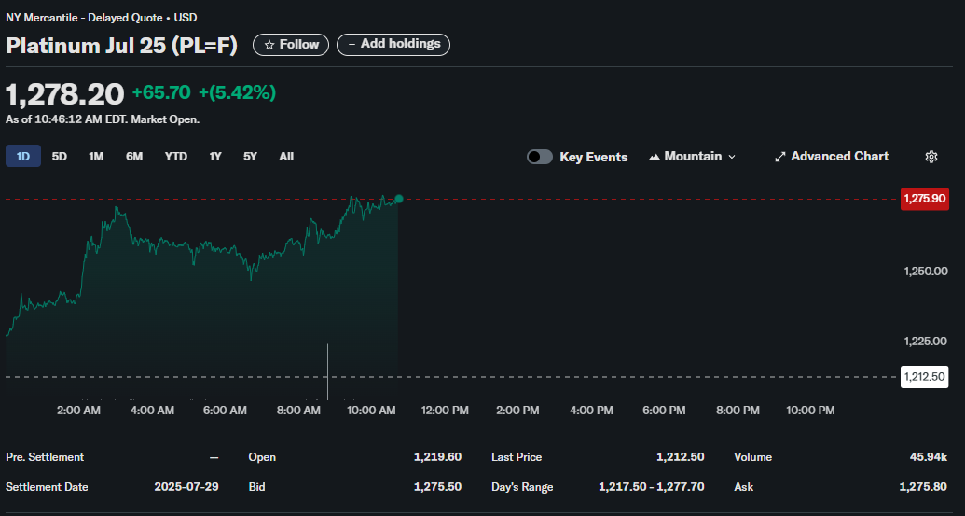
Task: Click the Add holdings button
Action: [393, 45]
